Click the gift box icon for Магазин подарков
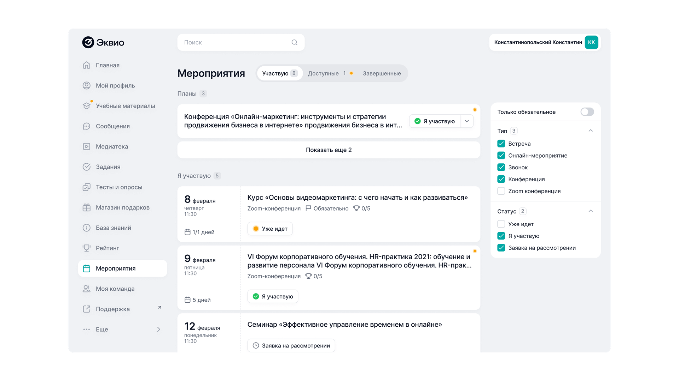This screenshot has width=679, height=381. 87,207
